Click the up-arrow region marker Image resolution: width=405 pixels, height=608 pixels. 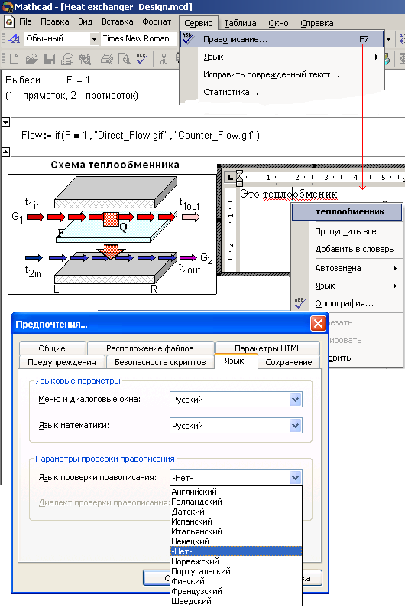pos(6,152)
